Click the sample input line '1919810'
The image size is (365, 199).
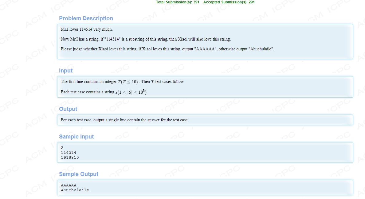(x=70, y=157)
